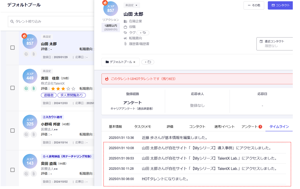Click the paperclip icon under 奥田 直哉's score
This screenshot has height=189, width=300.
34,174
